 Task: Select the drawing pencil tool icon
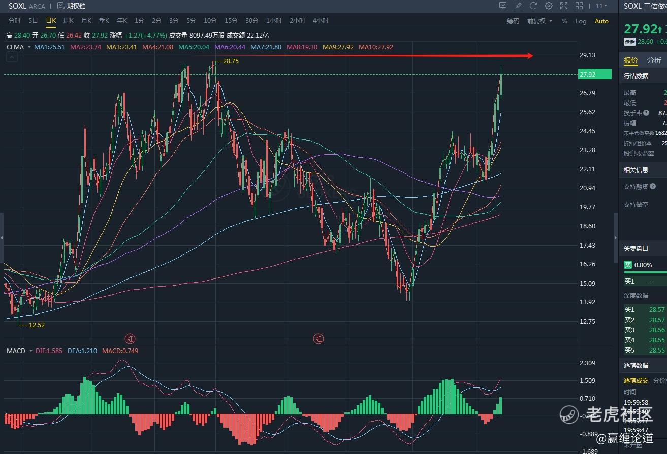[x=518, y=6]
